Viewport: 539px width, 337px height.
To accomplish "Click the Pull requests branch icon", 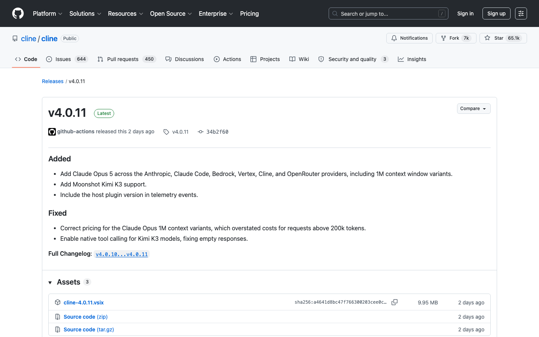I will point(100,59).
